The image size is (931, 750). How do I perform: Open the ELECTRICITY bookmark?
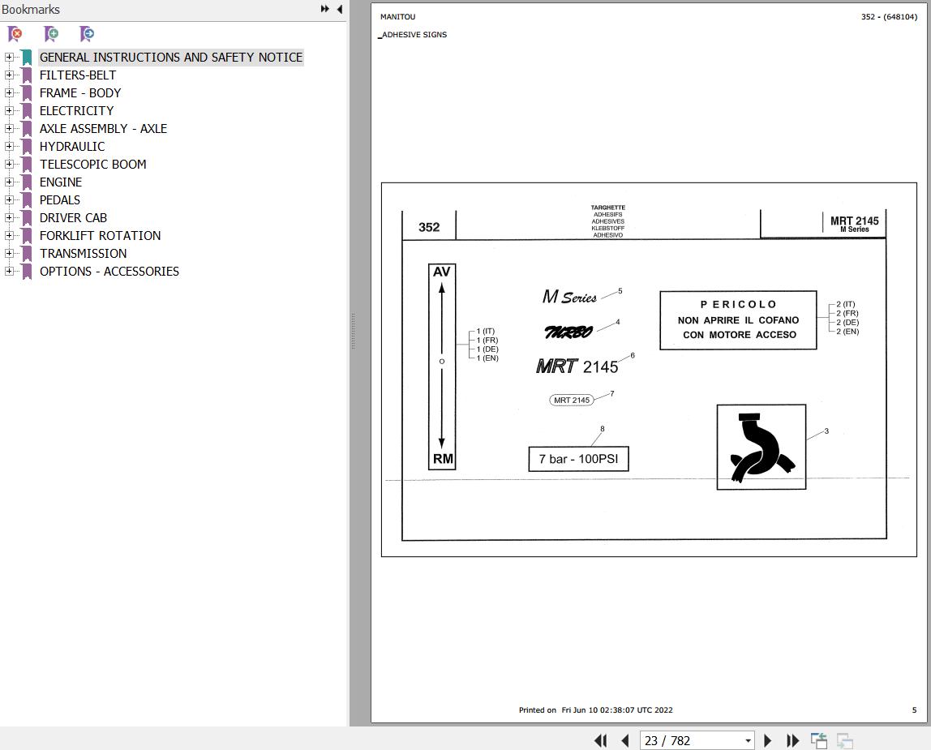pos(76,111)
